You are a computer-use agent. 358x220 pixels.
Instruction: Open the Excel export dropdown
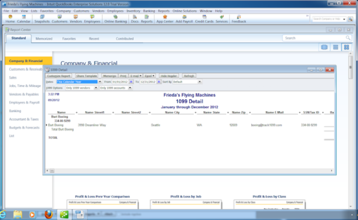149,76
